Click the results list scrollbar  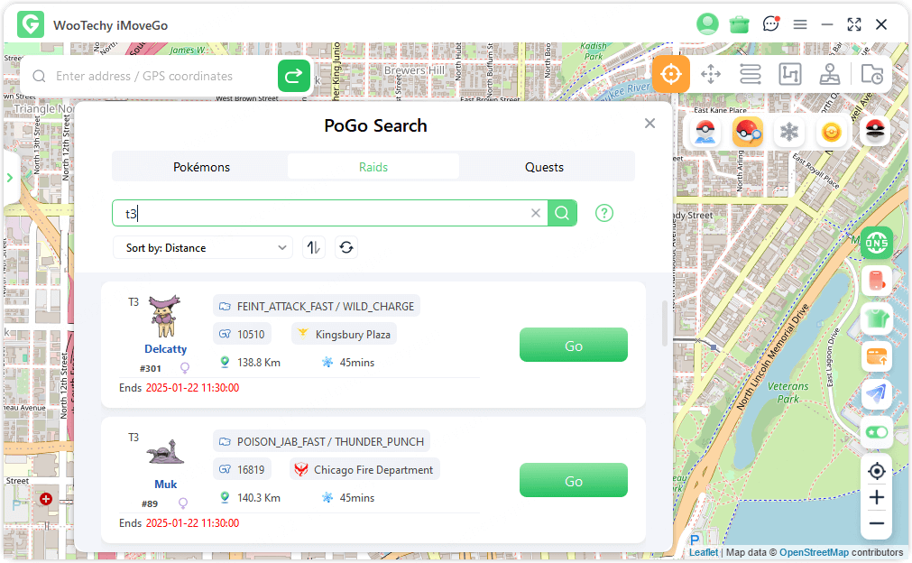(666, 323)
